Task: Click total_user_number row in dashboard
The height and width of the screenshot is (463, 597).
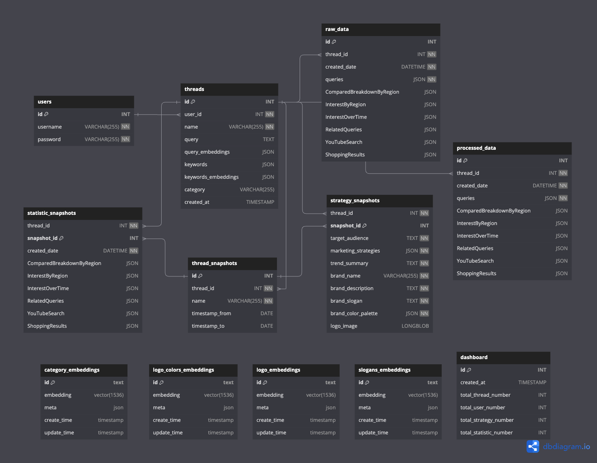Action: pyautogui.click(x=504, y=408)
